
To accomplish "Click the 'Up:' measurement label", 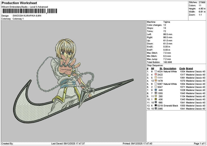I will 148,41.
